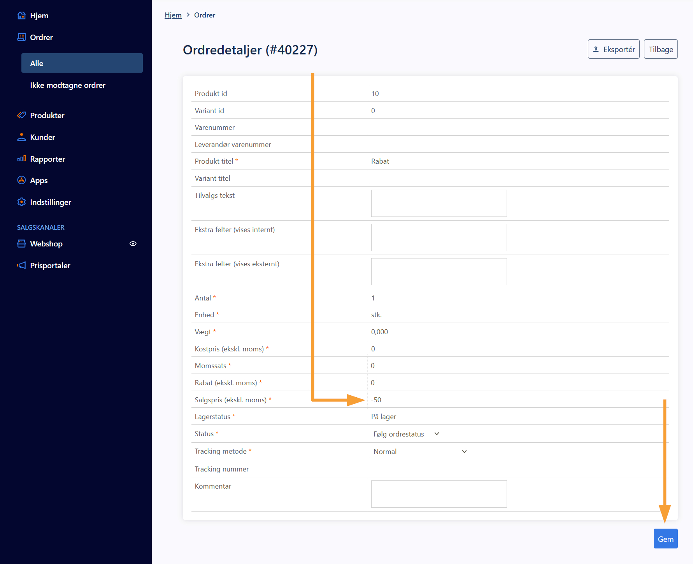Click the Lagerstatus value På lager
The width and height of the screenshot is (693, 564).
pos(384,416)
